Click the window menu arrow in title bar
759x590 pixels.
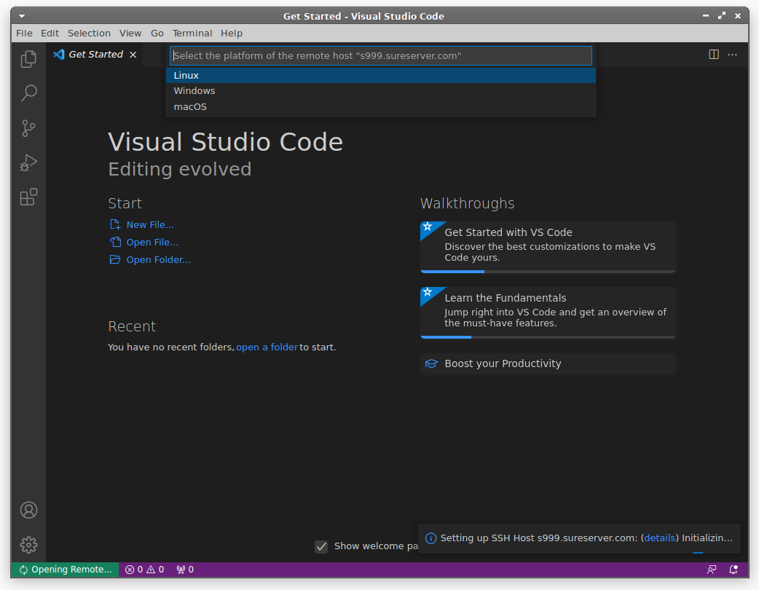pyautogui.click(x=22, y=16)
